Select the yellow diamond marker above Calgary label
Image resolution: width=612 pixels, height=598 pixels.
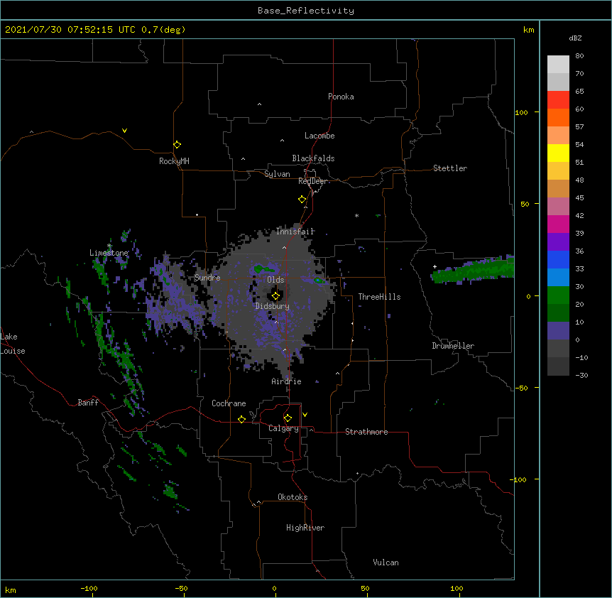tap(288, 418)
